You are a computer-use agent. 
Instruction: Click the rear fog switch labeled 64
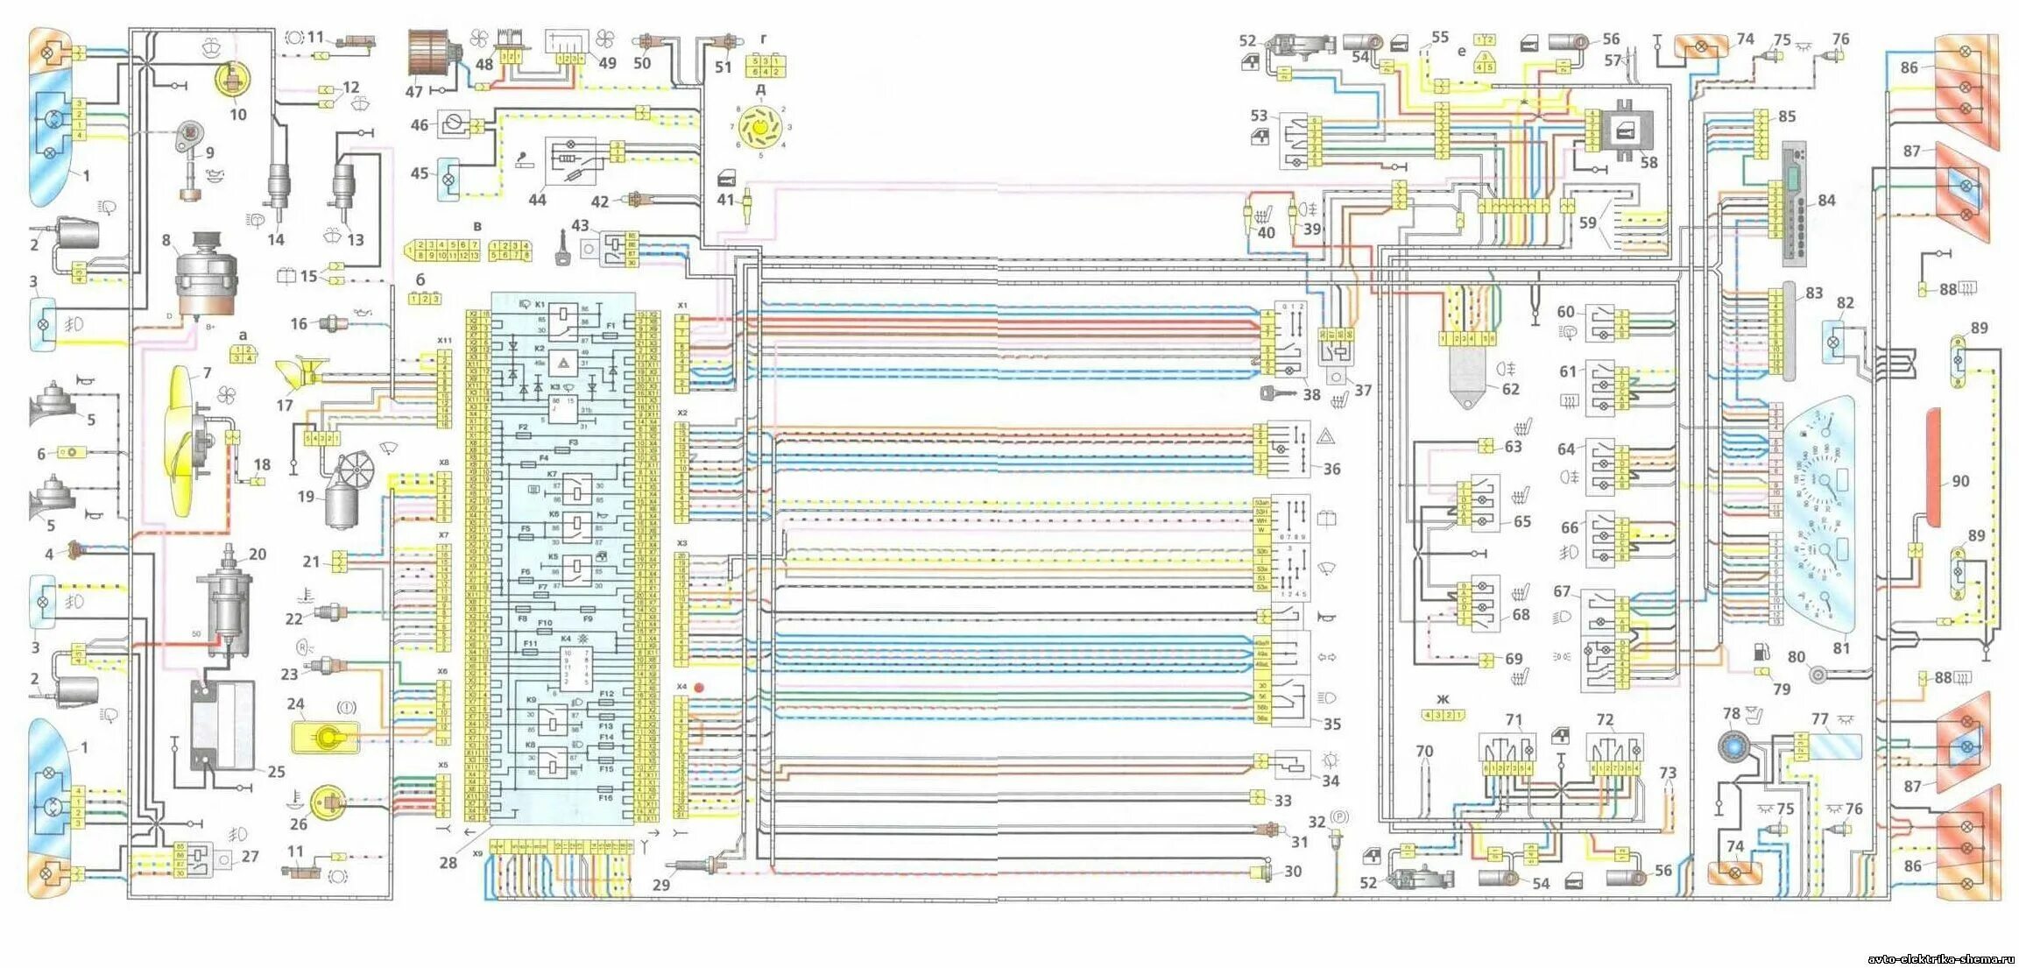click(x=1607, y=465)
